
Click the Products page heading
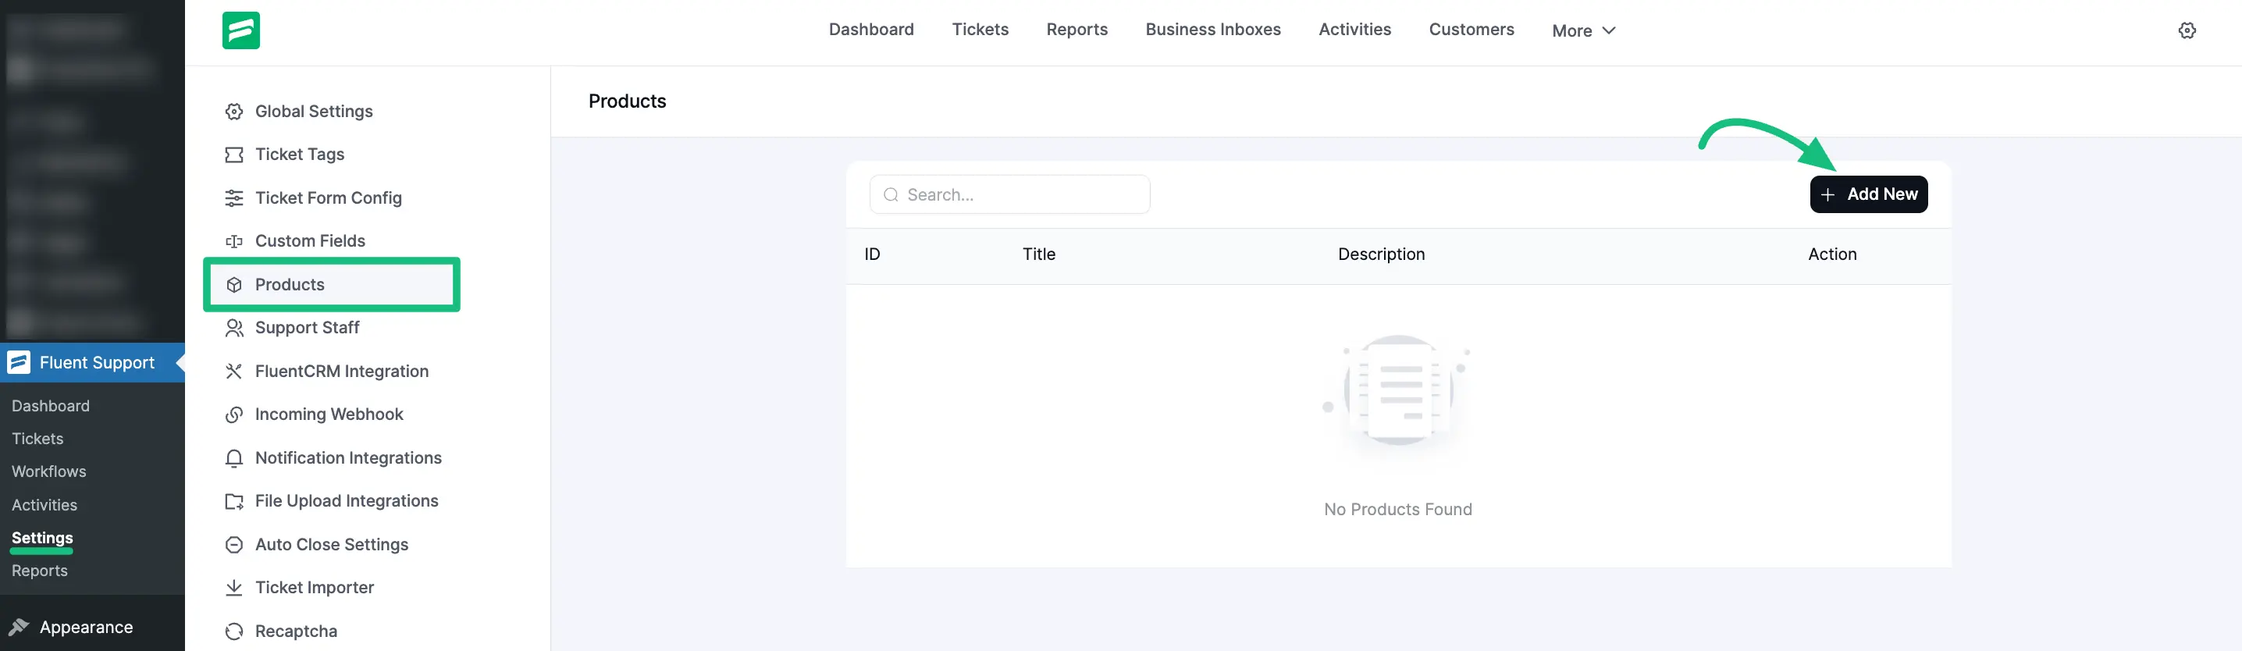tap(627, 101)
